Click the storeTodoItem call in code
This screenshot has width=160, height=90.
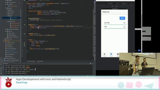point(50,49)
